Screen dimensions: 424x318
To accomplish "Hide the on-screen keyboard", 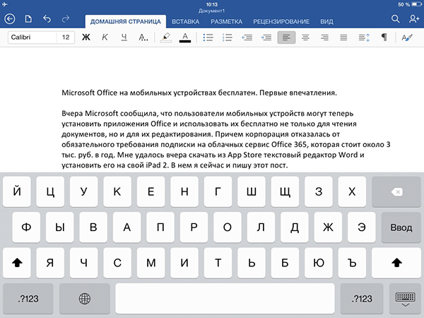I will click(x=405, y=299).
